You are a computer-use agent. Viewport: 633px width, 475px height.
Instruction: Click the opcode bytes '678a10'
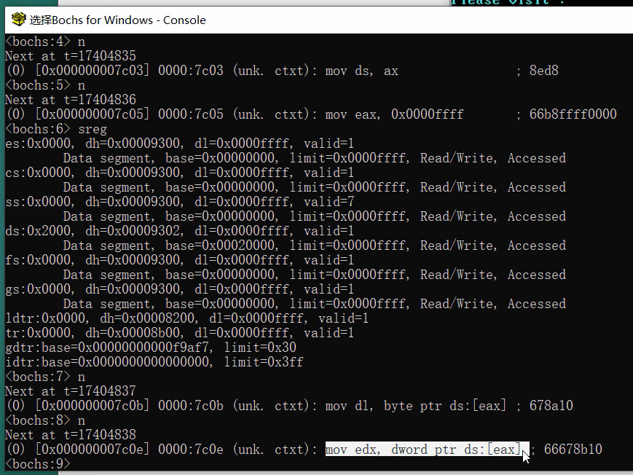tap(551, 406)
